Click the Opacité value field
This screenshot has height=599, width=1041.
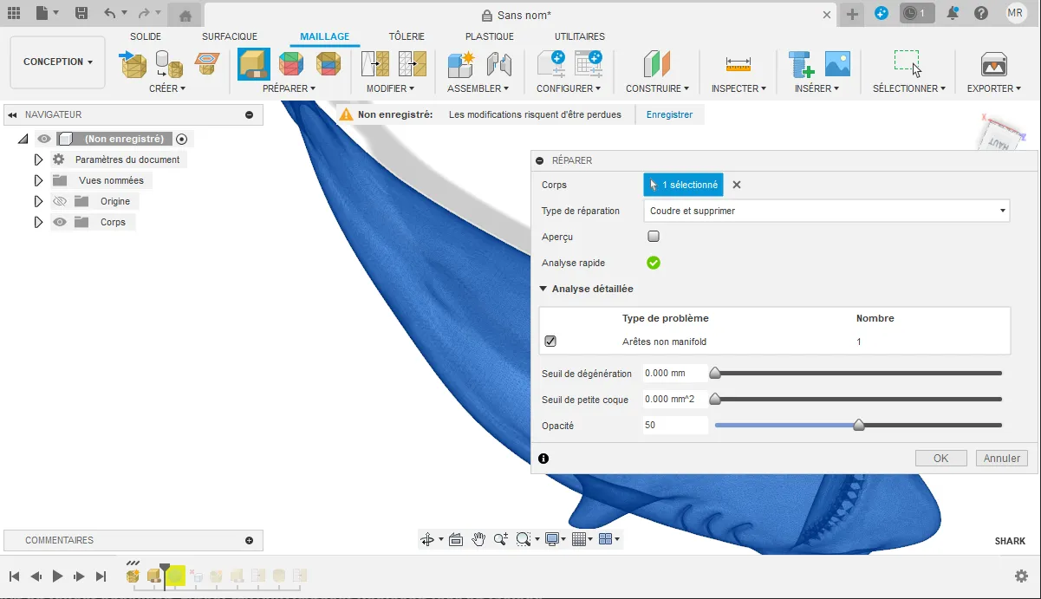click(x=675, y=426)
